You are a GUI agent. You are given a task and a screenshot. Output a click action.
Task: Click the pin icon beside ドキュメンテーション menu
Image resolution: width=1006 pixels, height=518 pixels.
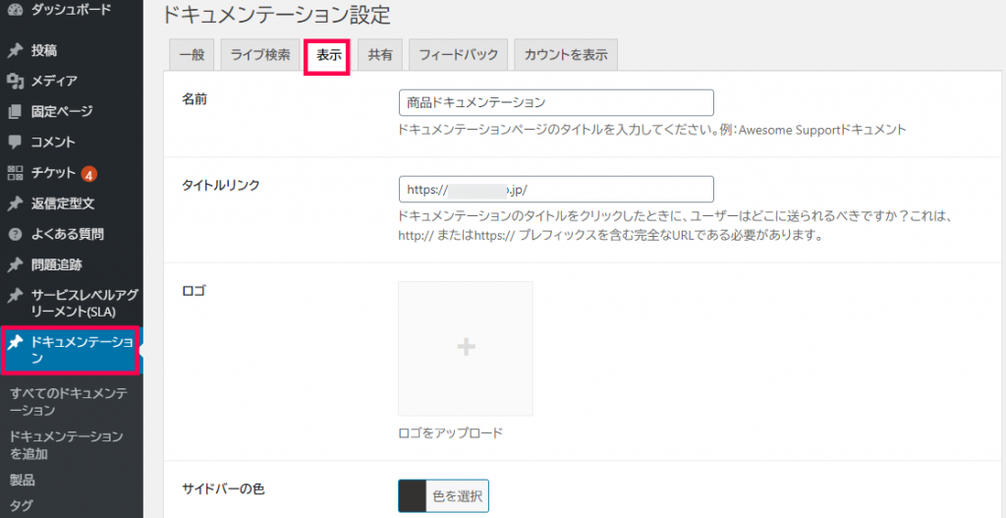click(15, 342)
